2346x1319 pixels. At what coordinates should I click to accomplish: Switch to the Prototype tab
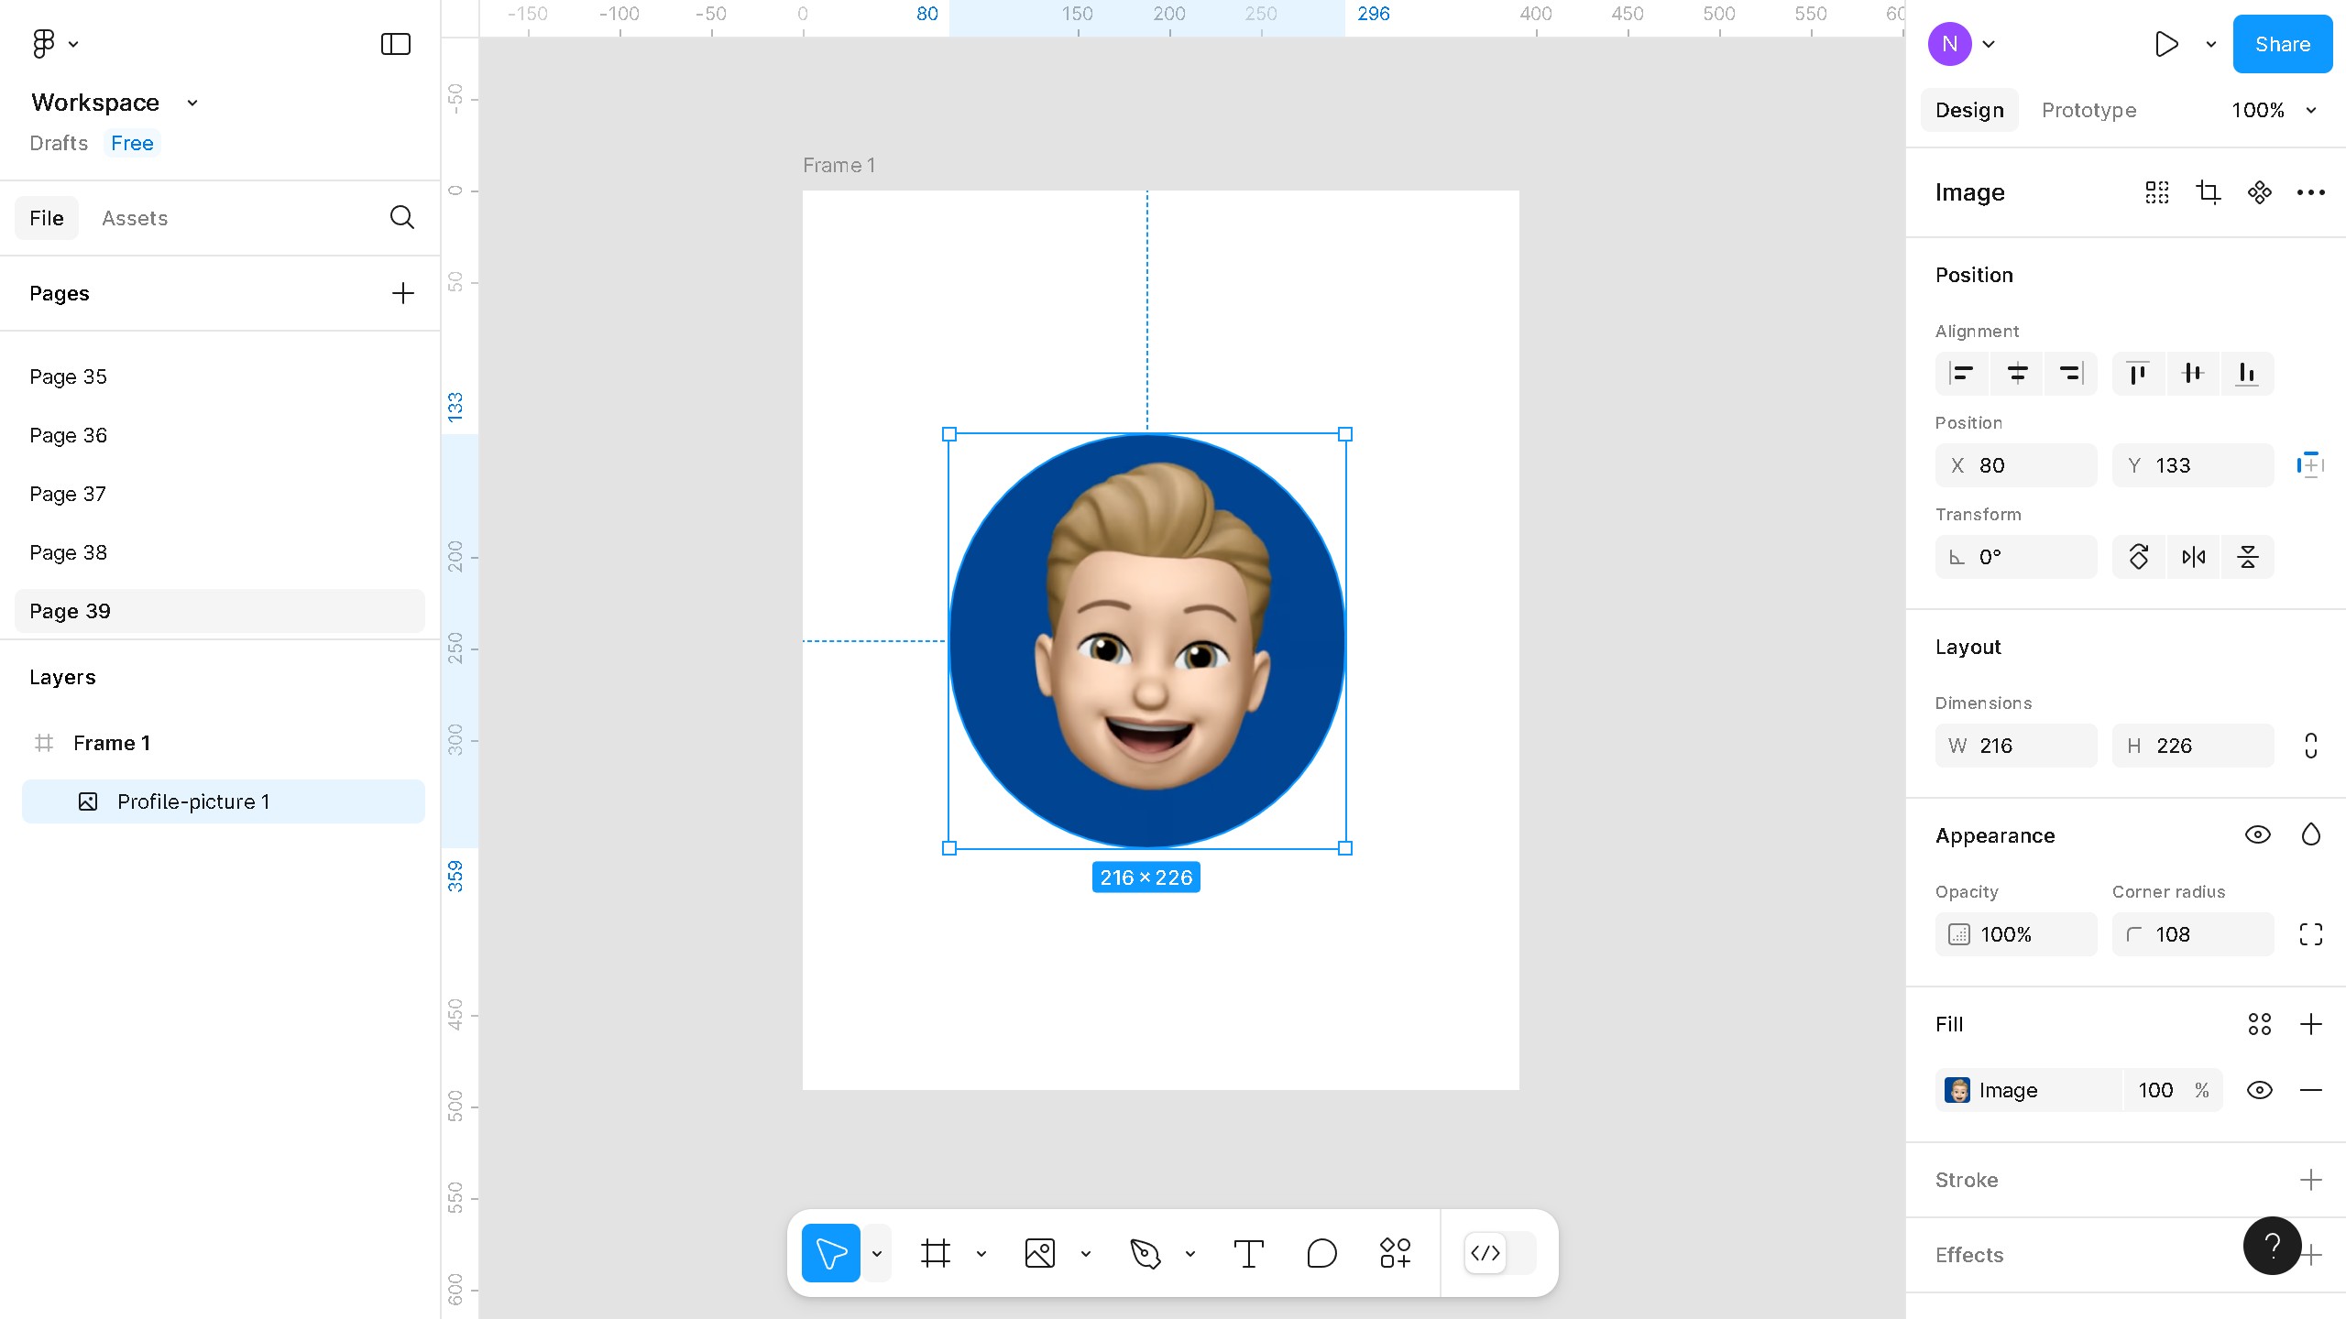pyautogui.click(x=2088, y=110)
